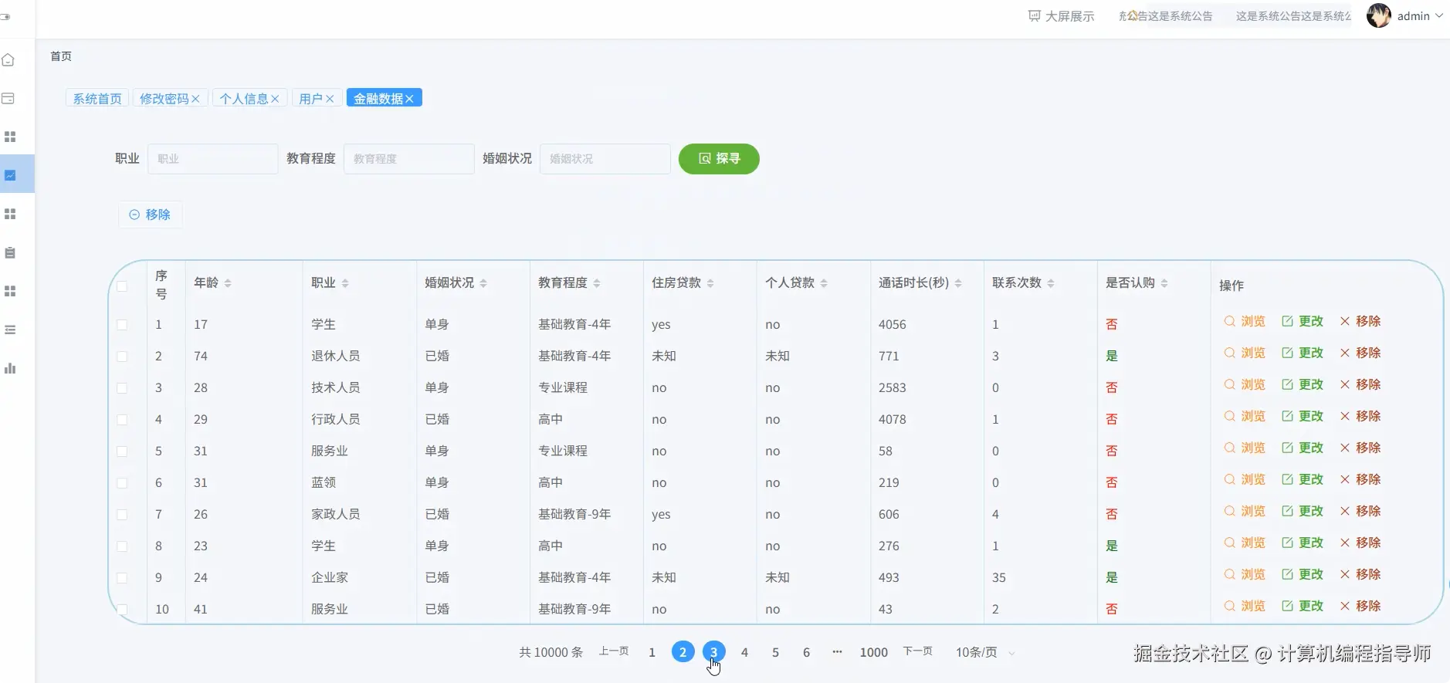Check the checkbox for row 4
This screenshot has height=683, width=1450.
122,420
